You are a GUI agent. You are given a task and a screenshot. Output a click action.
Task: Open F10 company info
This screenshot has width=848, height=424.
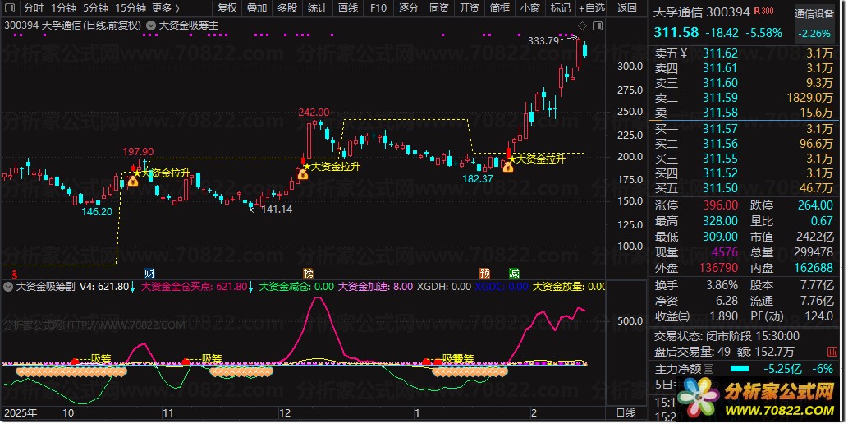378,8
